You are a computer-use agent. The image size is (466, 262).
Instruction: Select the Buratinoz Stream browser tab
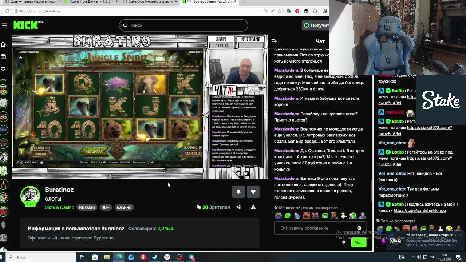210,2
